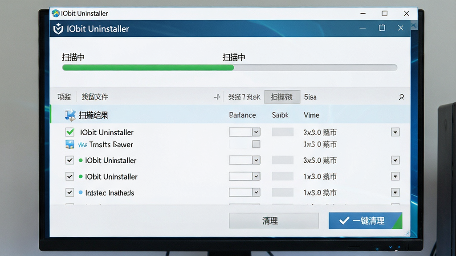Screen dimensions: 456x256
Task: Click the grey Smbk bar of Intstec Inatheds
Action: coord(283,192)
